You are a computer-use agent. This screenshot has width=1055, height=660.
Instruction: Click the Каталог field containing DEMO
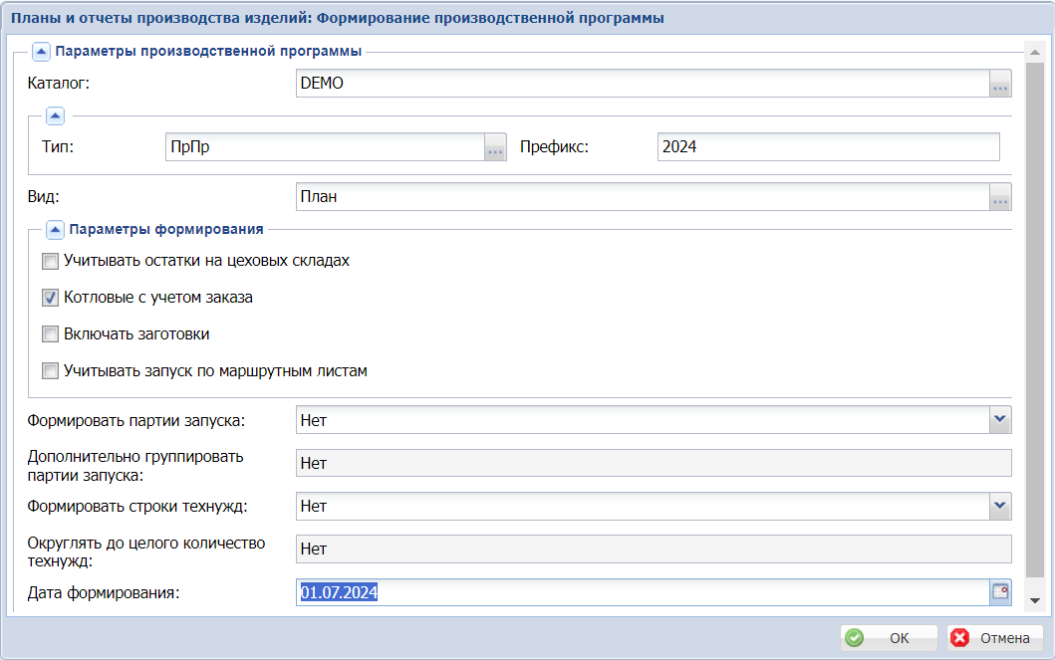point(642,85)
